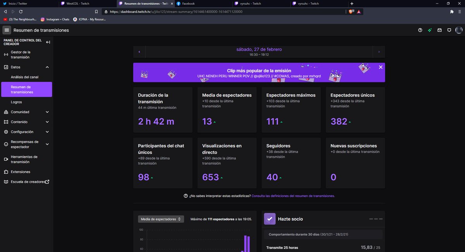Click the Seguidores 40 value
Screen dimensions: 465x252
point(272,177)
